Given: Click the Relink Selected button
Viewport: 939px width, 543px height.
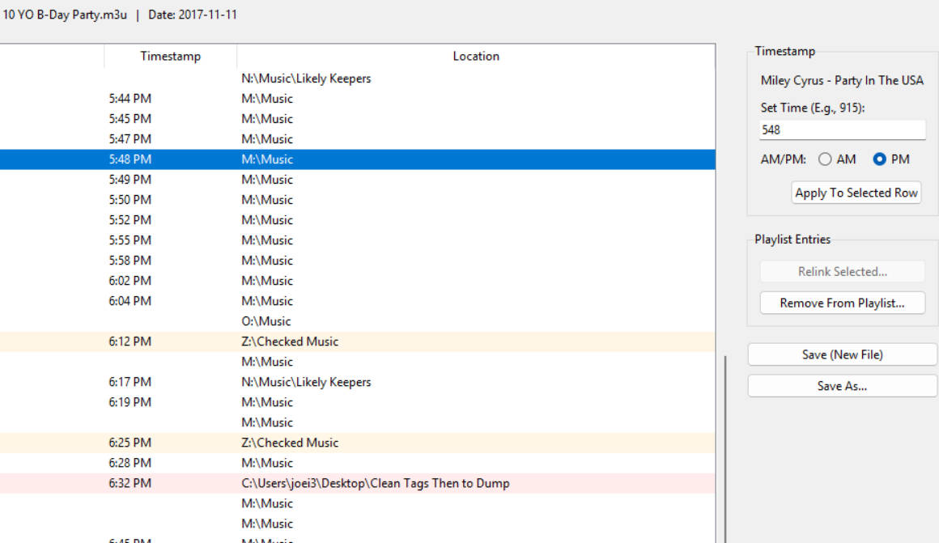Looking at the screenshot, I should 842,272.
